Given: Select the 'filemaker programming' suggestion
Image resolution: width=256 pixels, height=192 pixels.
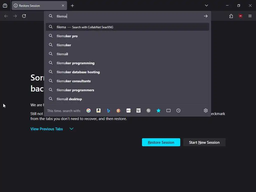Looking at the screenshot, I should [x=127, y=63].
